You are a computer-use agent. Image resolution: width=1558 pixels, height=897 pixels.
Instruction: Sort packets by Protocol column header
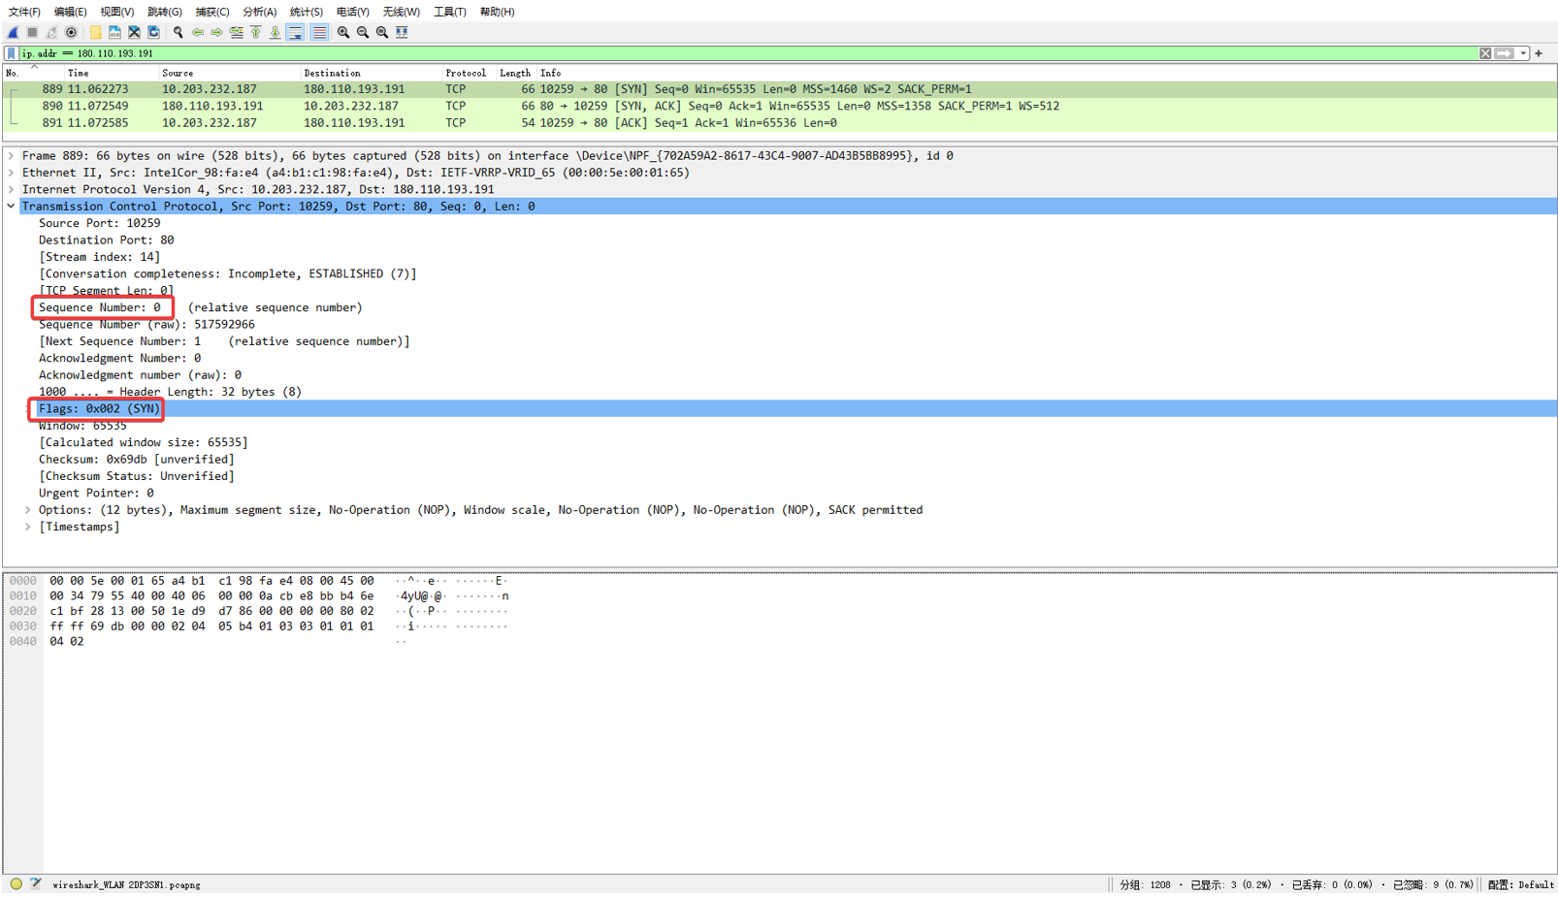click(469, 73)
